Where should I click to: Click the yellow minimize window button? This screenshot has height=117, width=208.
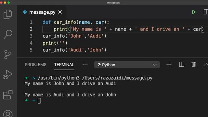[5, 3]
